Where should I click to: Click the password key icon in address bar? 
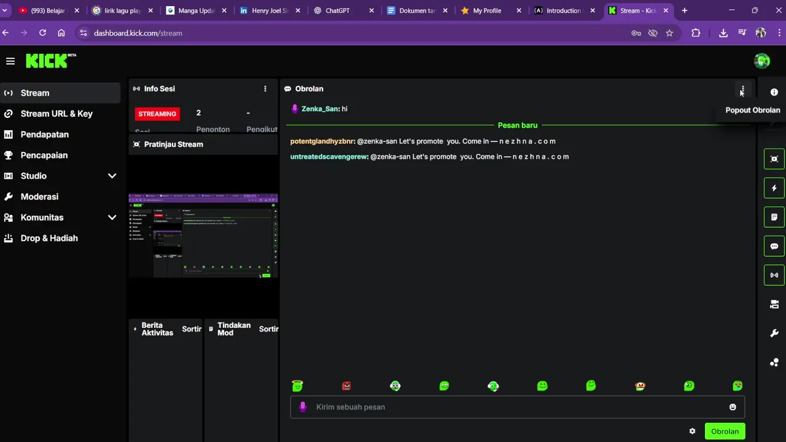click(x=636, y=33)
